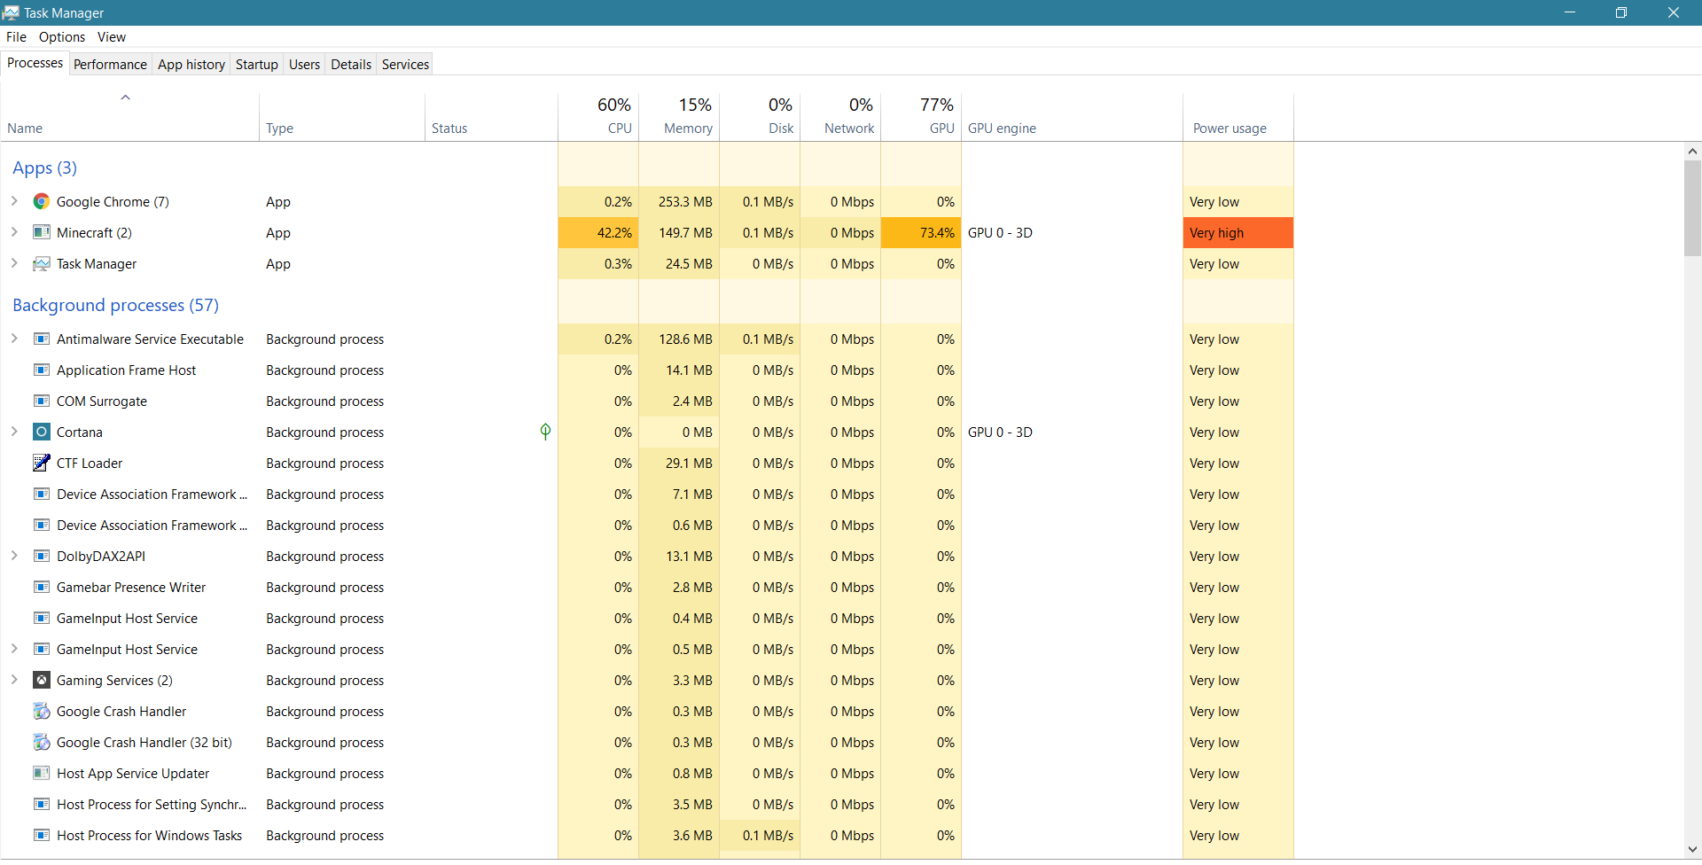Open the Options menu

(x=62, y=37)
